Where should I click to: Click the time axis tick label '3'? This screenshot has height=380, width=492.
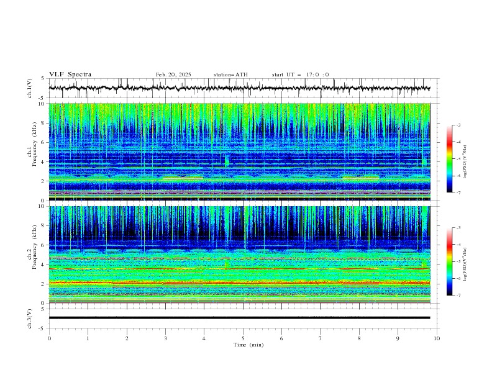(x=165, y=338)
